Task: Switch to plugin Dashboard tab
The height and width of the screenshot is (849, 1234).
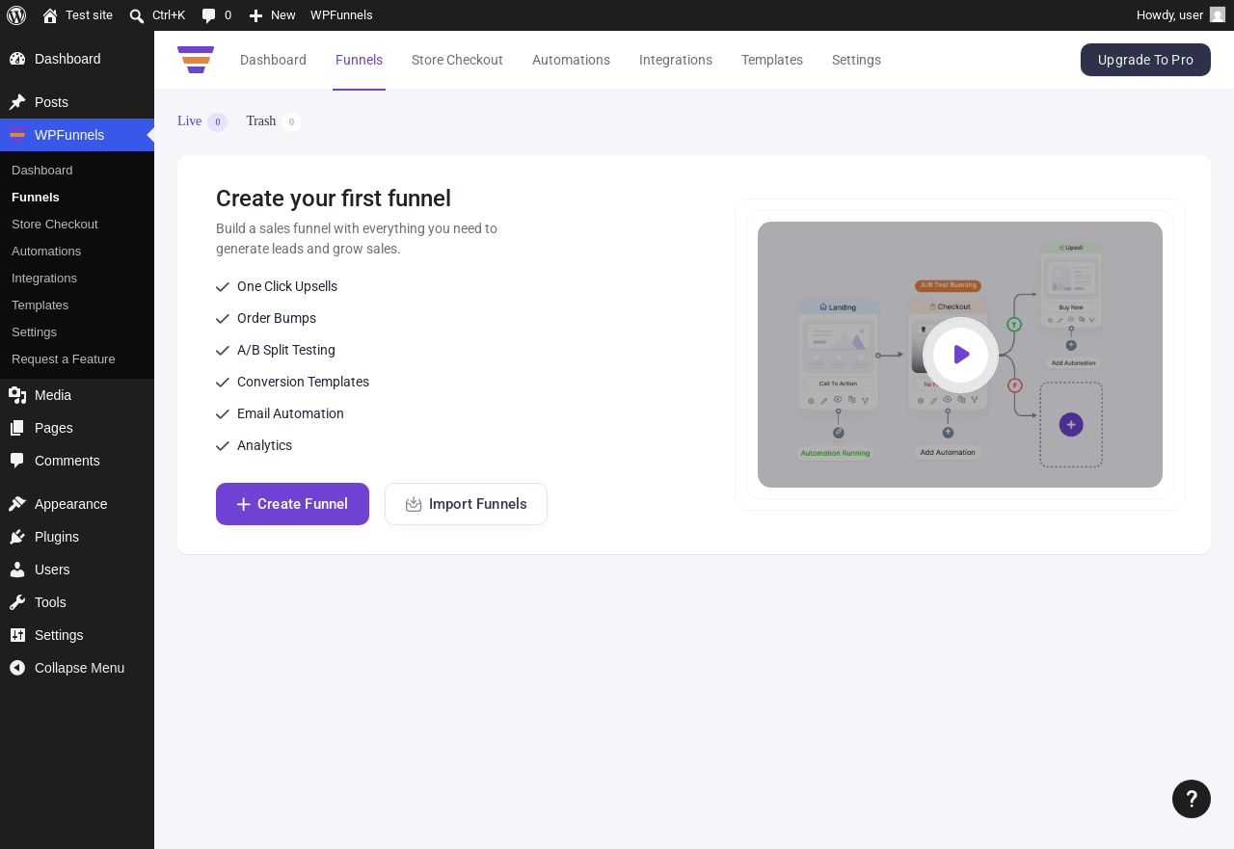Action: pos(273,60)
